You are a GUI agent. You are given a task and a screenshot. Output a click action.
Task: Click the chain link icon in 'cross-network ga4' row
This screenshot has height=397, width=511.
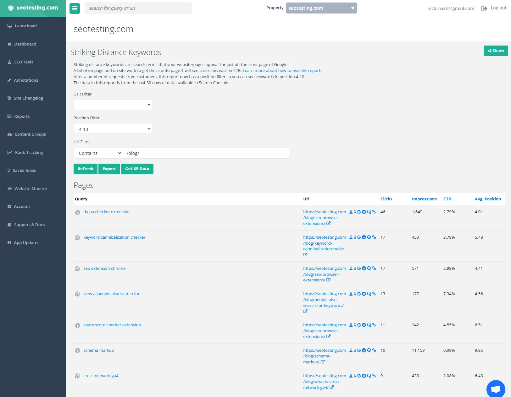coord(374,376)
